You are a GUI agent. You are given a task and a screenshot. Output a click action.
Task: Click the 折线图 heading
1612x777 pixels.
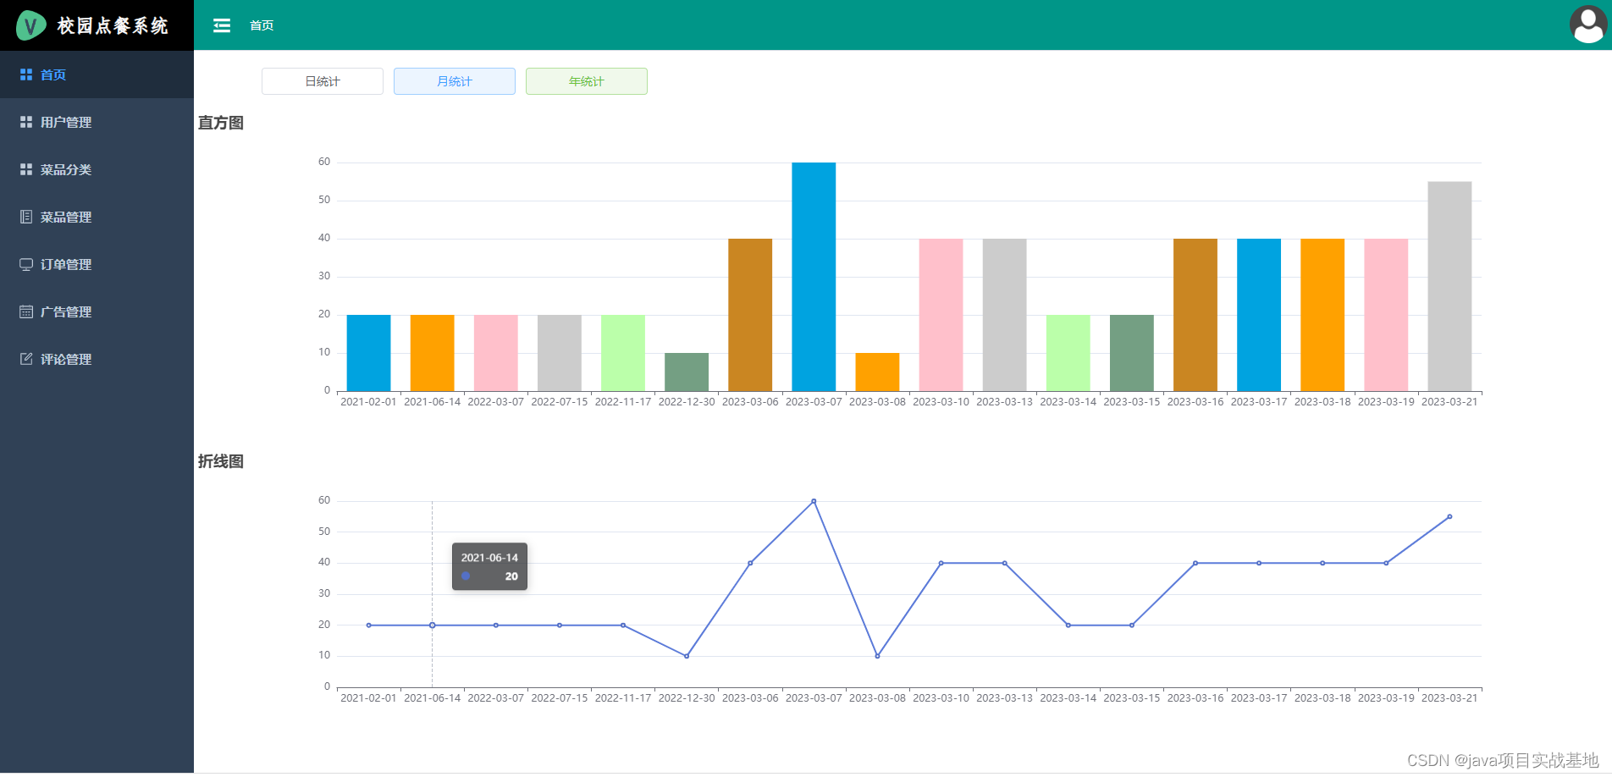point(221,461)
